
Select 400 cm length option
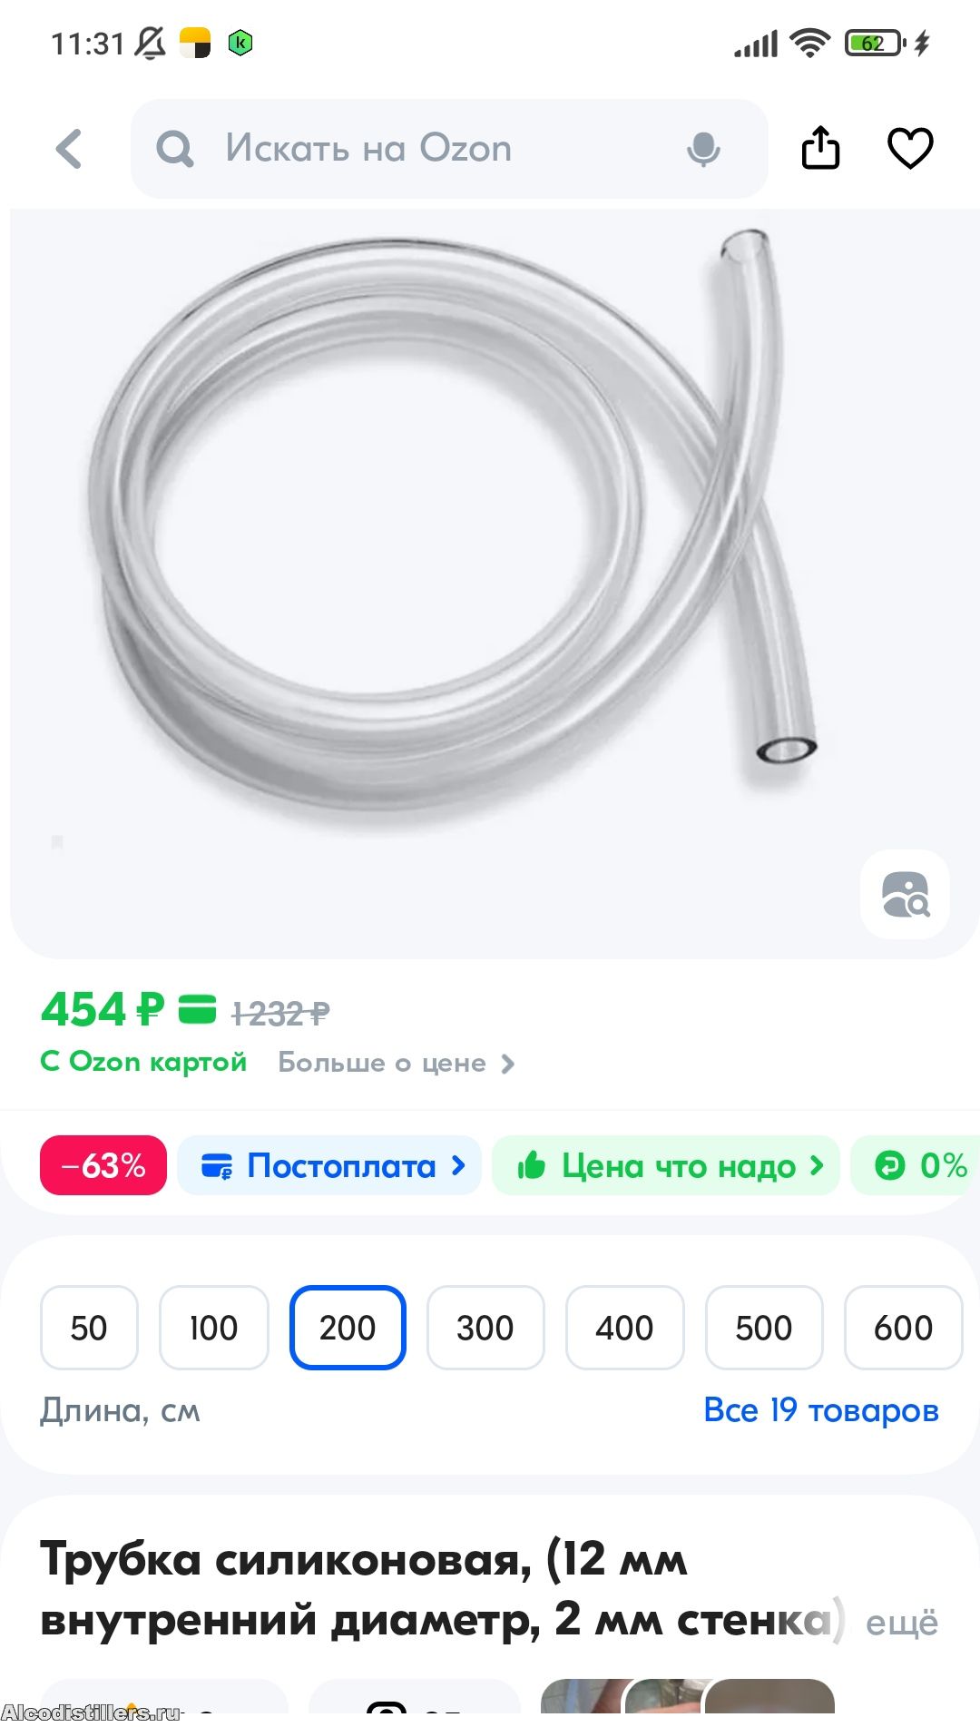[x=624, y=1328]
